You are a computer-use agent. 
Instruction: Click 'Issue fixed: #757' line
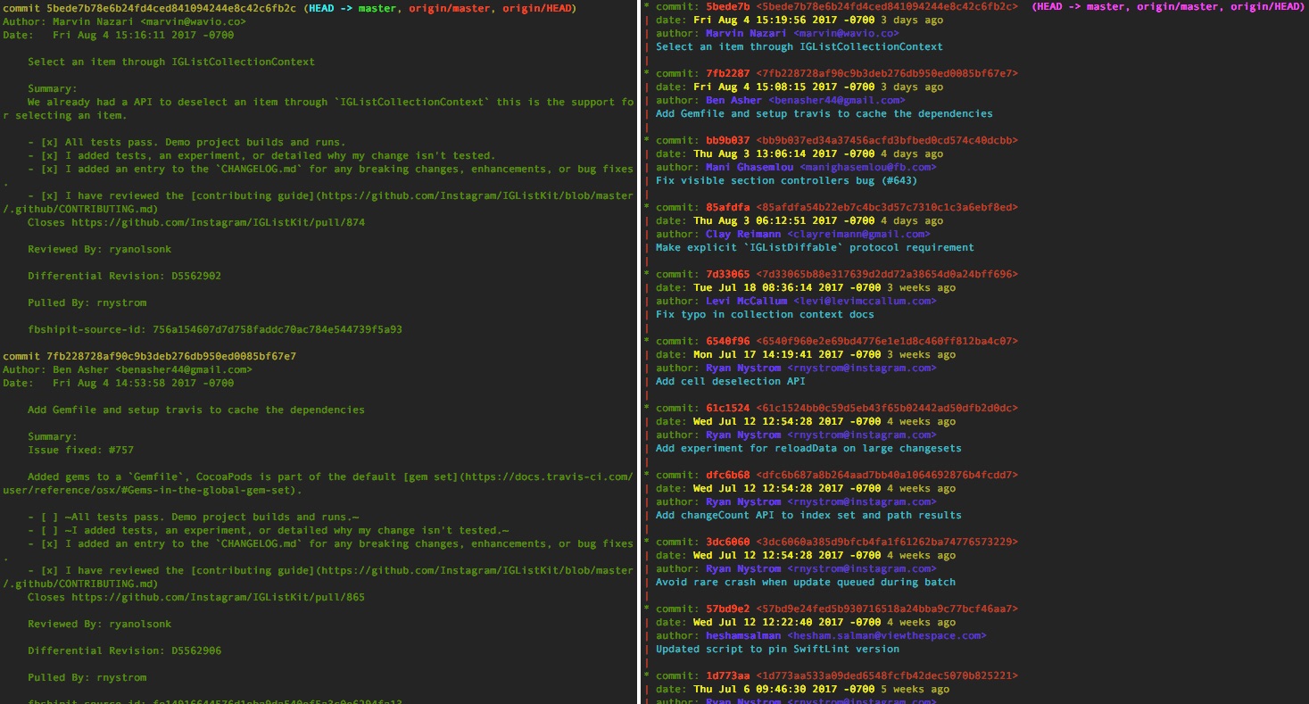80,450
